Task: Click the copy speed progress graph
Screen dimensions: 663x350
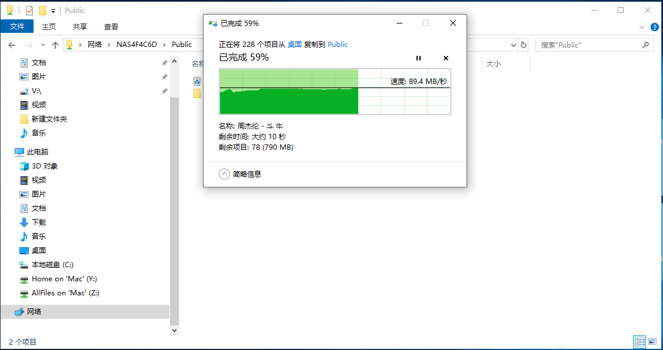Action: [335, 92]
